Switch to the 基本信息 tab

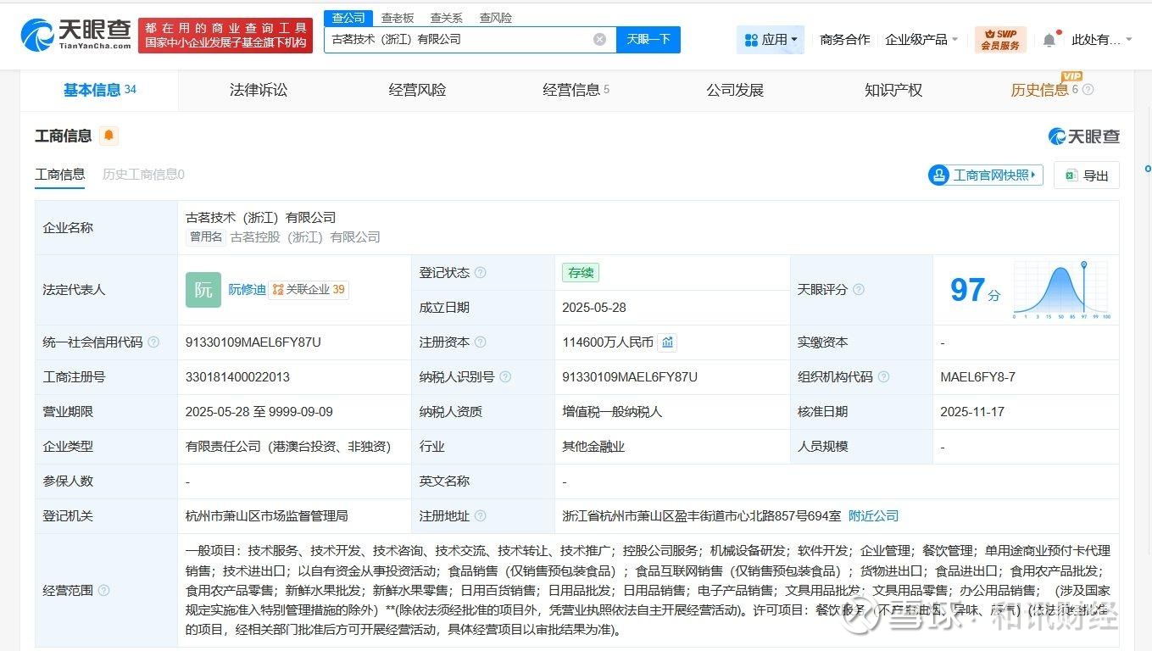99,90
